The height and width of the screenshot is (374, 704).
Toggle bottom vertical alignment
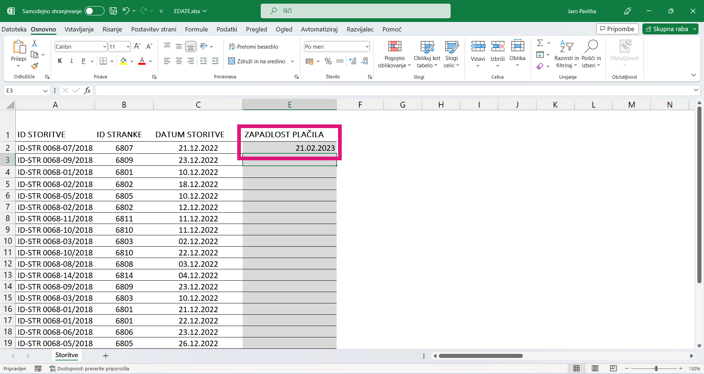[x=191, y=46]
